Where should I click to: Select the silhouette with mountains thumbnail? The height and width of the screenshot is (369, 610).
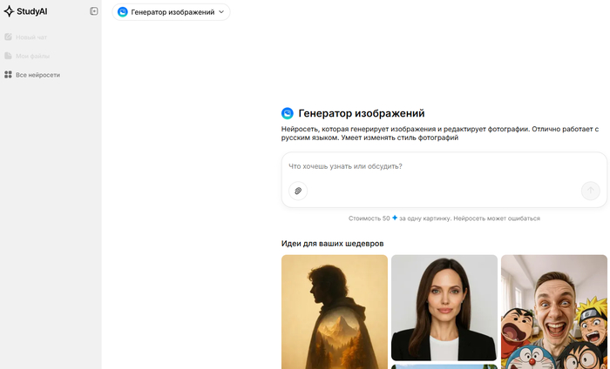pos(335,312)
